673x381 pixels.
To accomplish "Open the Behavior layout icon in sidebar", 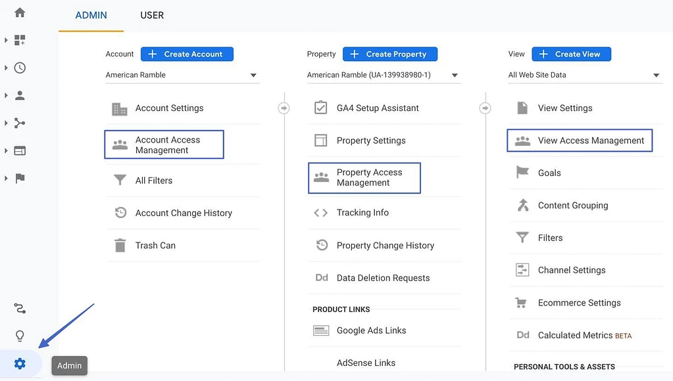I will click(x=20, y=150).
